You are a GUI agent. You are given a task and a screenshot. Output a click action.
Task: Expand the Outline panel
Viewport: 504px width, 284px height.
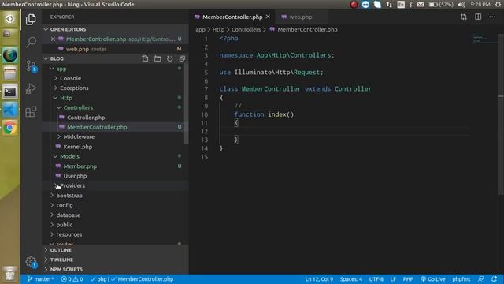(61, 250)
